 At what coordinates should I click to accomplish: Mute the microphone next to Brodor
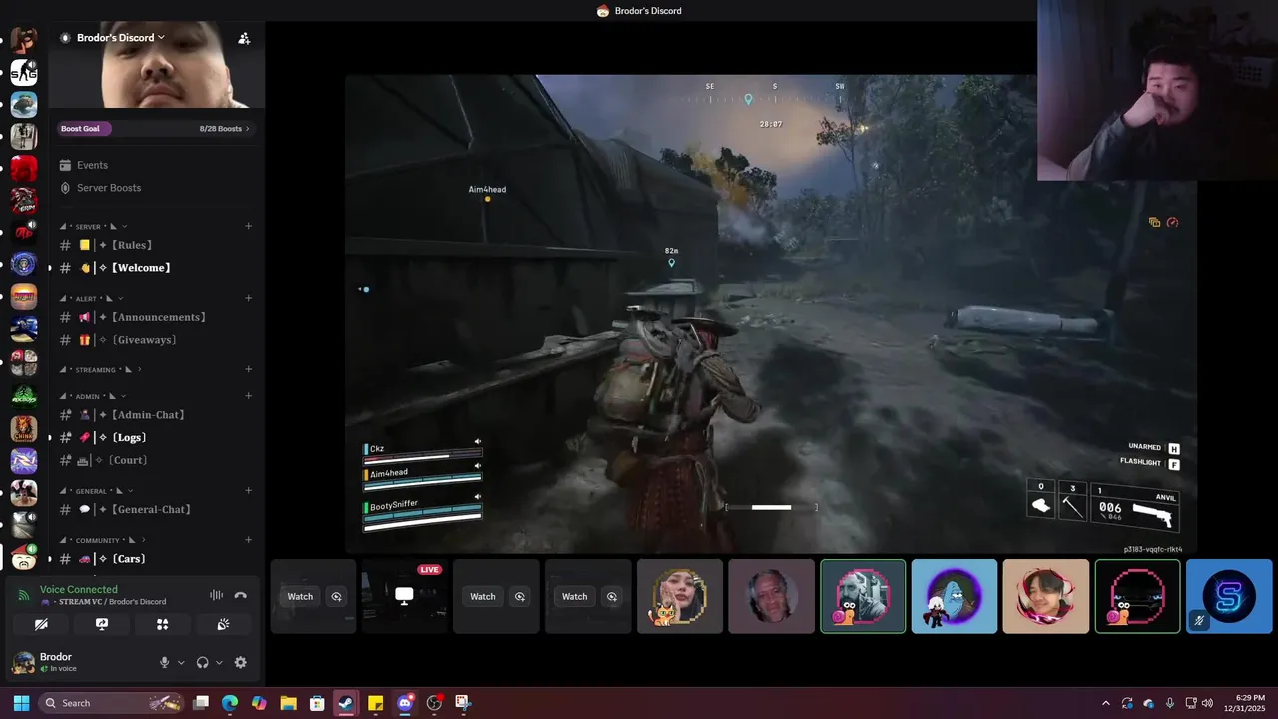[x=165, y=662]
